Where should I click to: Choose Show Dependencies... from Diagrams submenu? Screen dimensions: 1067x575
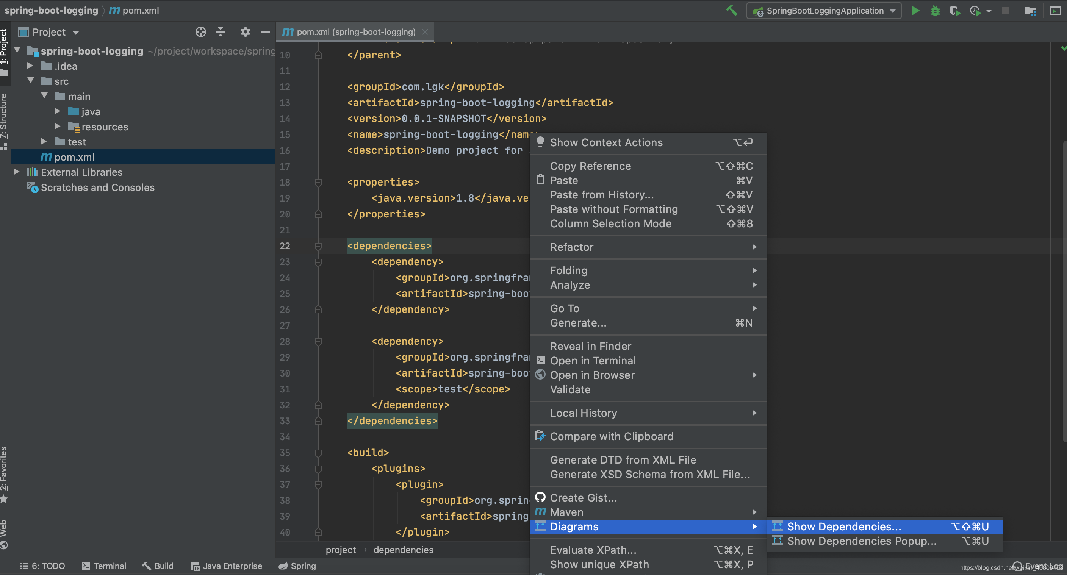(x=884, y=526)
